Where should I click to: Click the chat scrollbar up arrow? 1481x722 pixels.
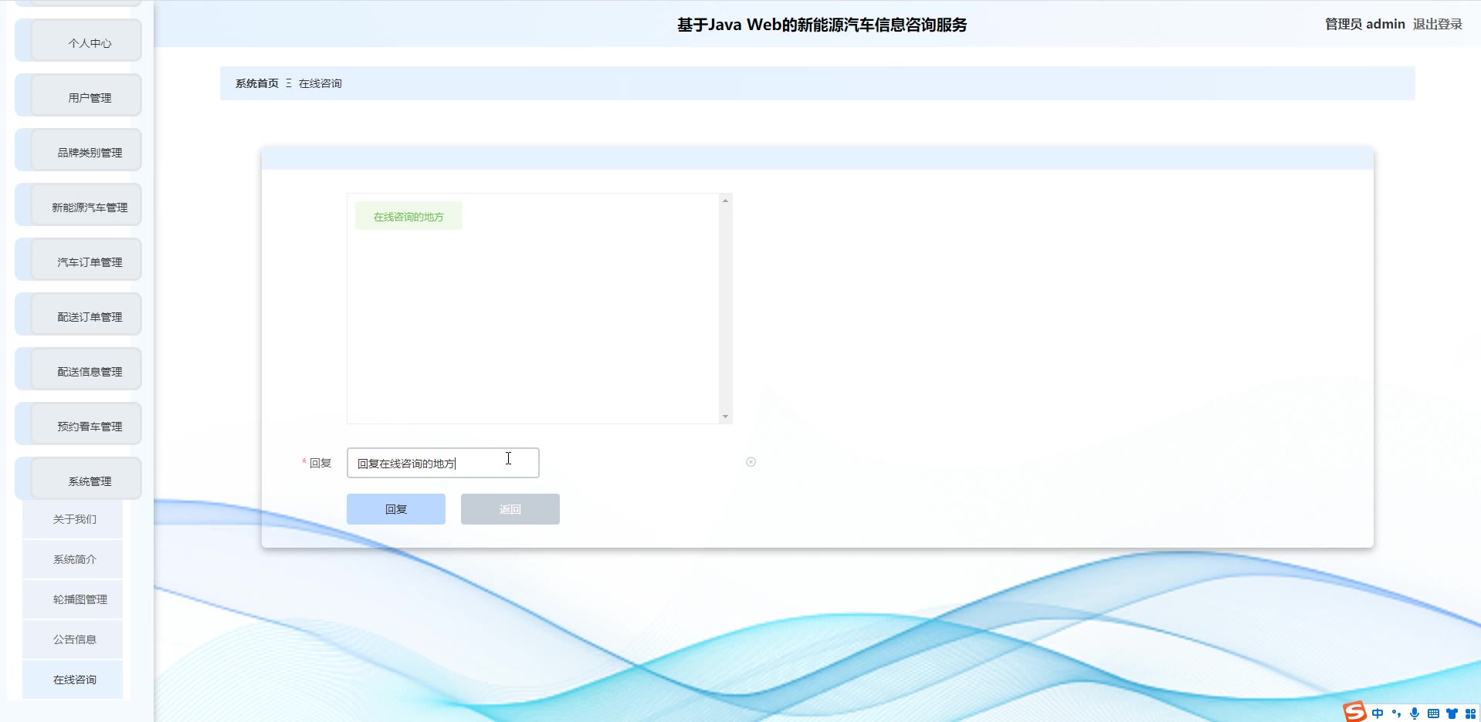[725, 201]
